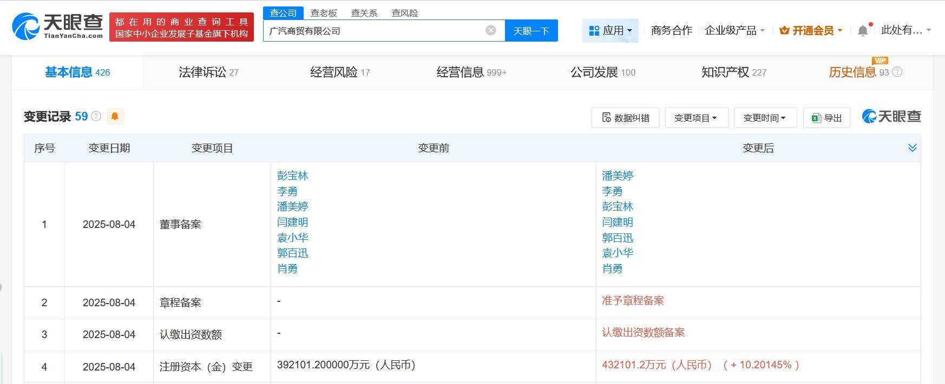
Task: Click the 序号 column header
Action: point(44,148)
